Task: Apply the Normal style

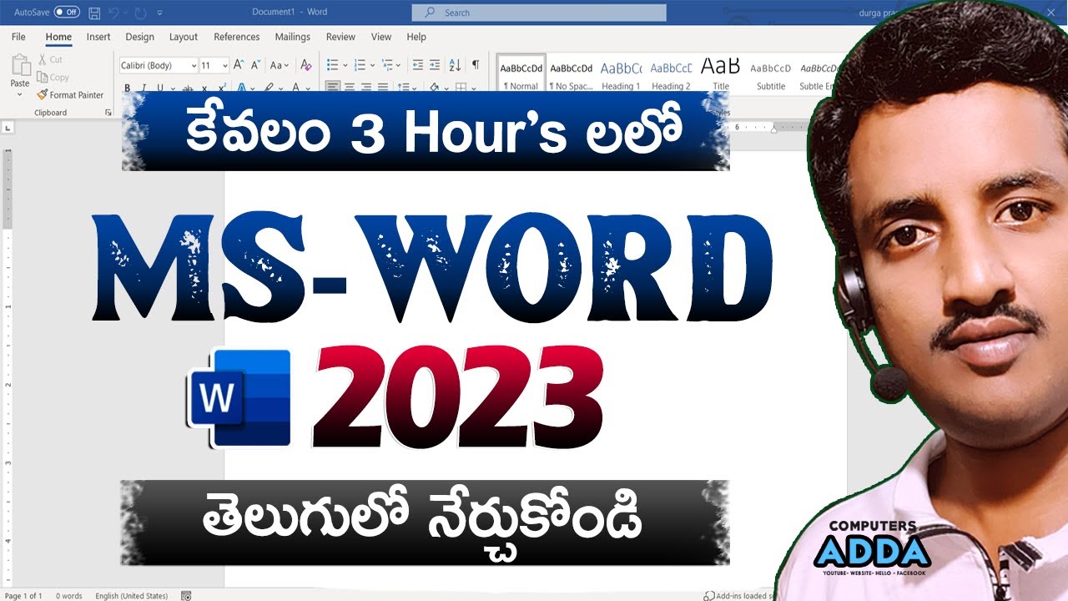Action: [521, 74]
